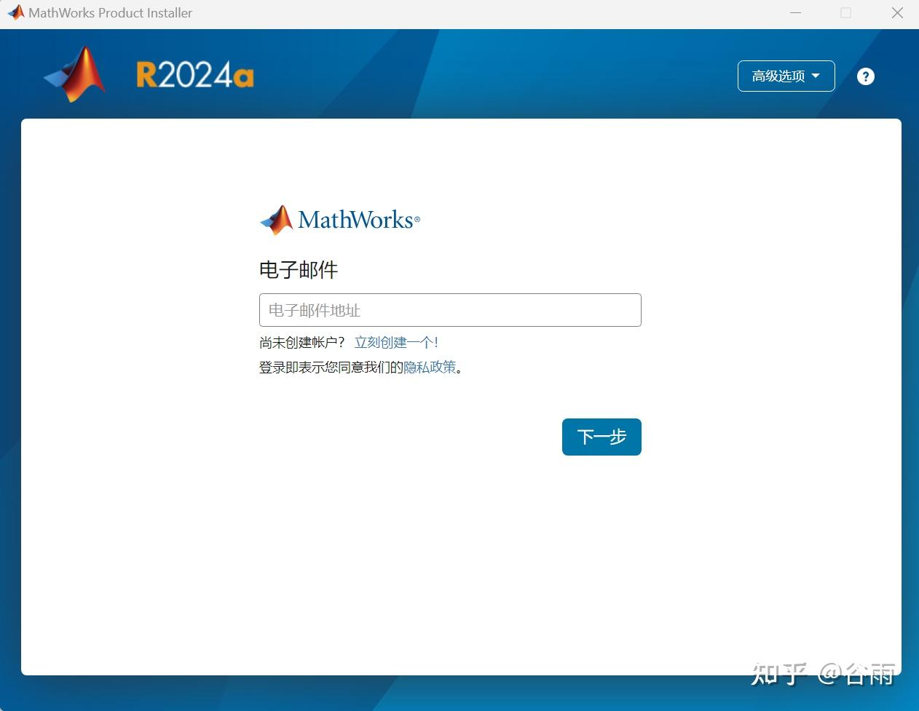
Task: View the 隐私政策 privacy policy
Action: pos(430,367)
